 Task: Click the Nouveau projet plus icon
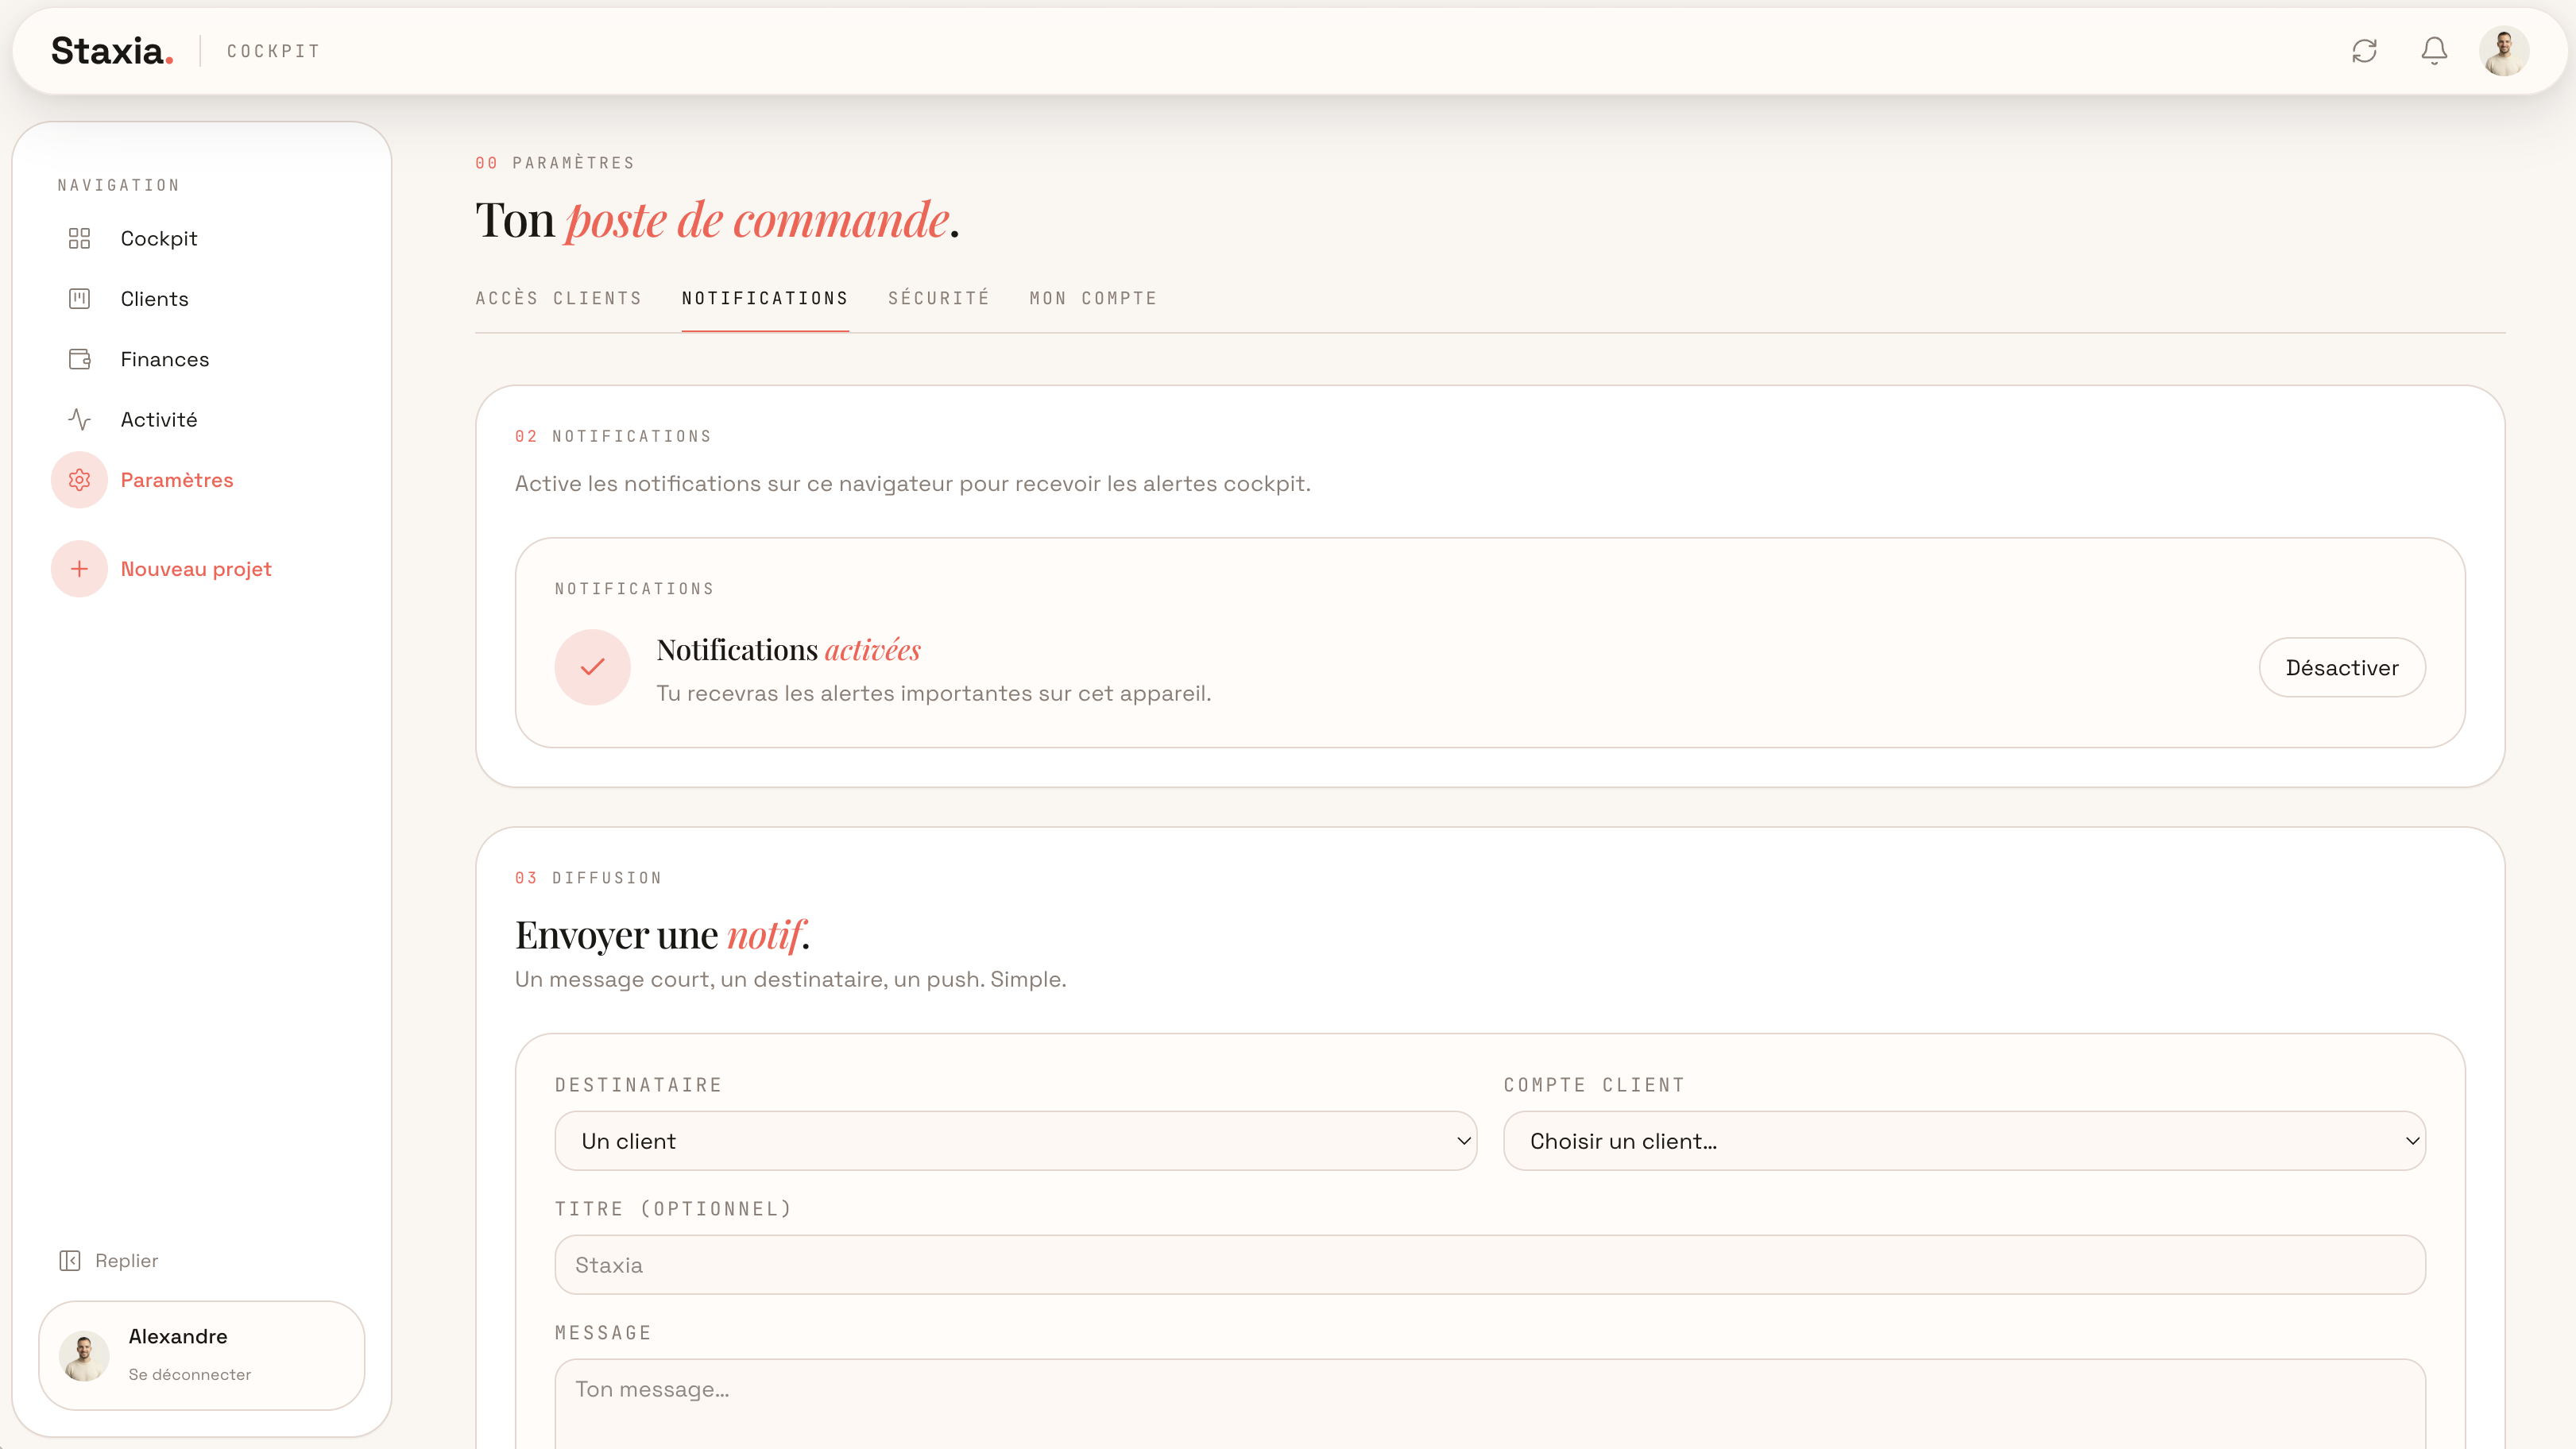point(79,569)
